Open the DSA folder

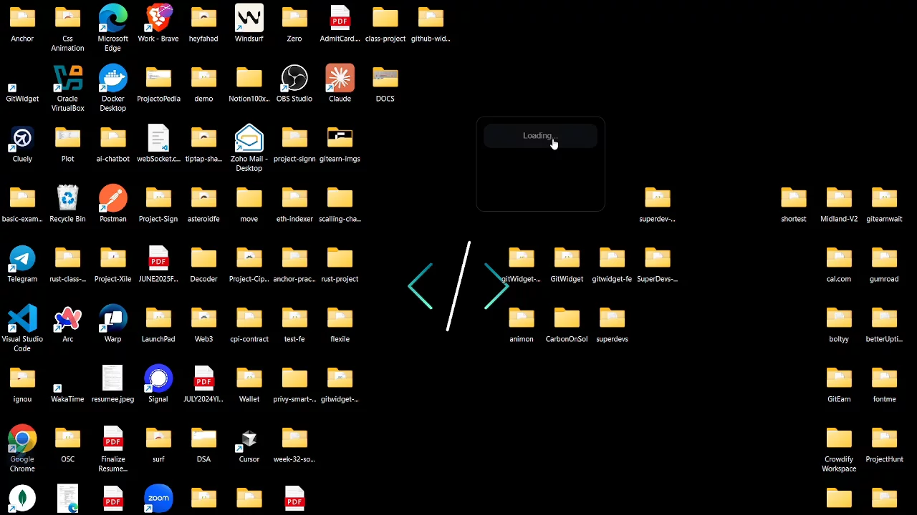coord(203,439)
